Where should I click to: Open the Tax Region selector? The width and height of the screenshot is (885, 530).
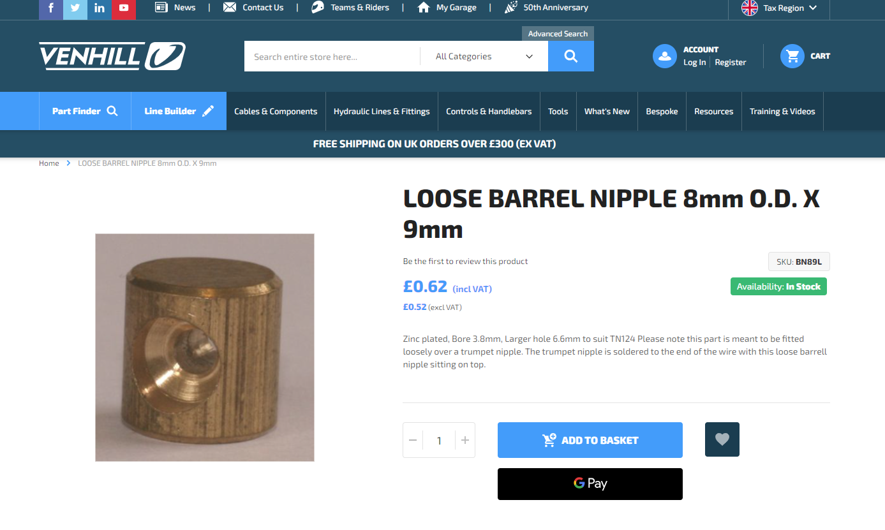point(779,8)
